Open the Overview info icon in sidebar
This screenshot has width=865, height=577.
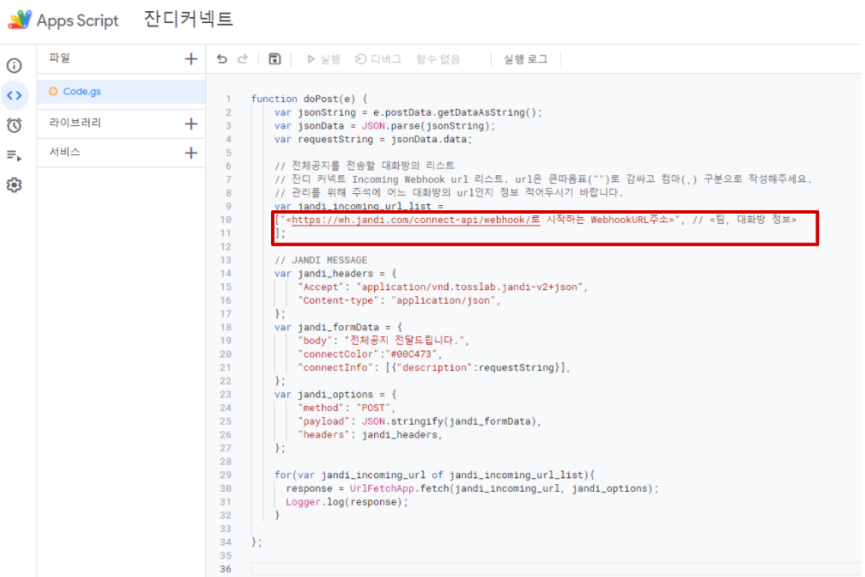coord(14,66)
